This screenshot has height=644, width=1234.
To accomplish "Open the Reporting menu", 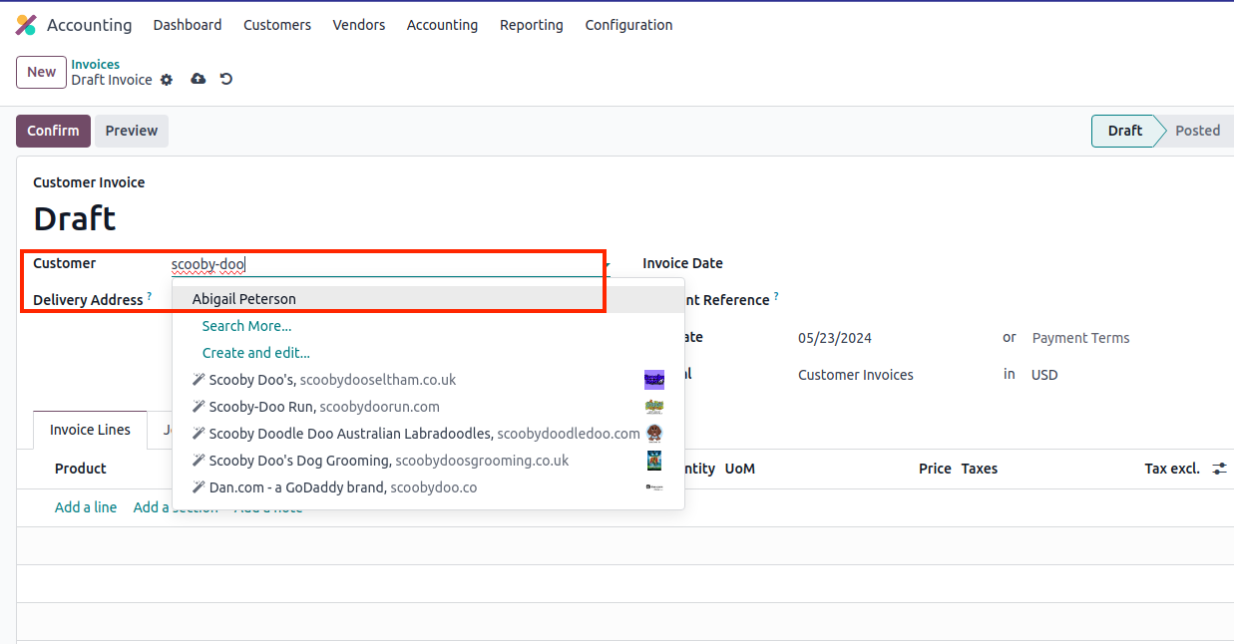I will pos(532,25).
